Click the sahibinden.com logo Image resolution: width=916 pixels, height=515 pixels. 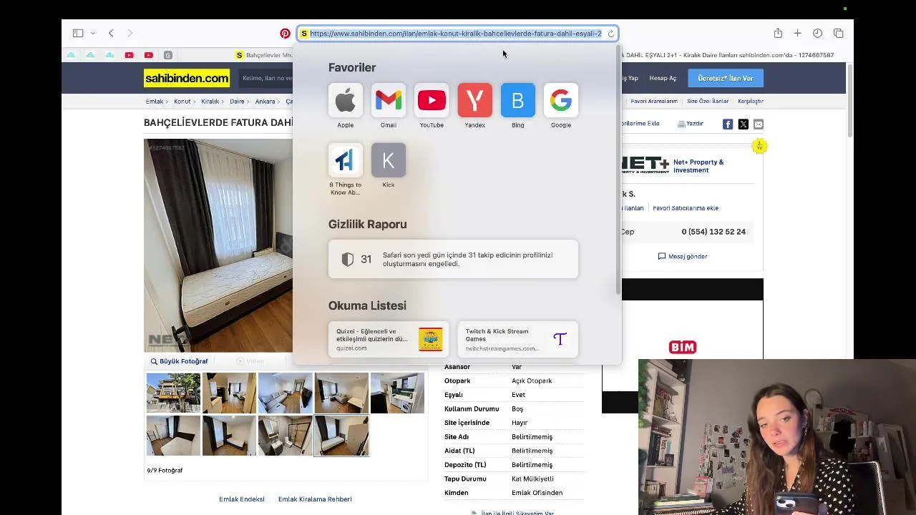[x=186, y=78]
